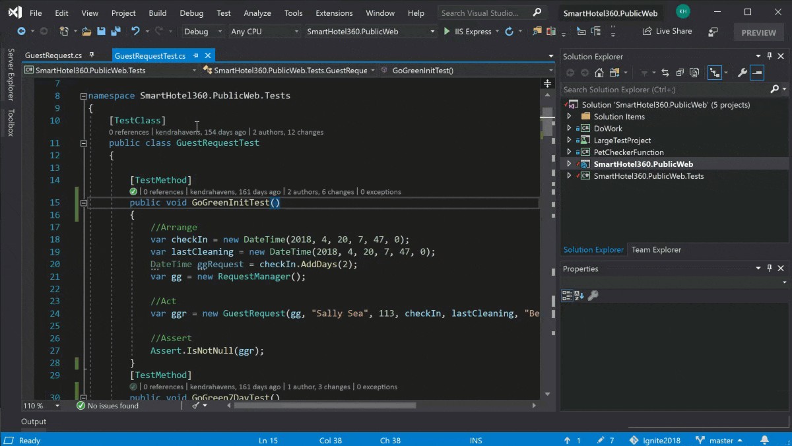The height and width of the screenshot is (446, 792).
Task: Expand the PetCheckerFunction project node
Action: click(569, 152)
